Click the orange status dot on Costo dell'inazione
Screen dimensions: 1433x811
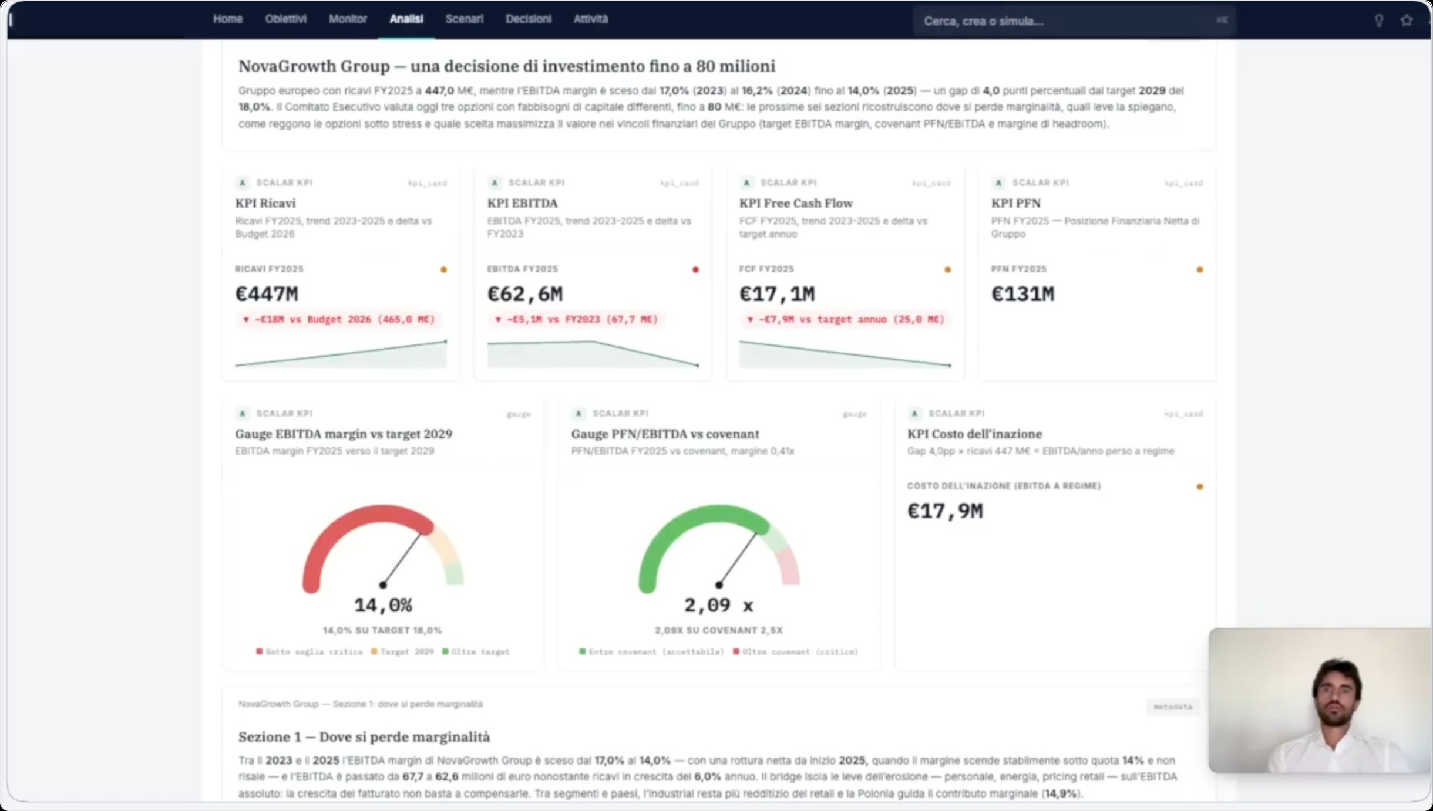pos(1200,486)
